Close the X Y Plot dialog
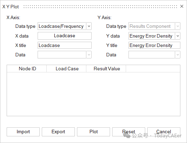This screenshot has width=187, height=143. click(x=182, y=6)
